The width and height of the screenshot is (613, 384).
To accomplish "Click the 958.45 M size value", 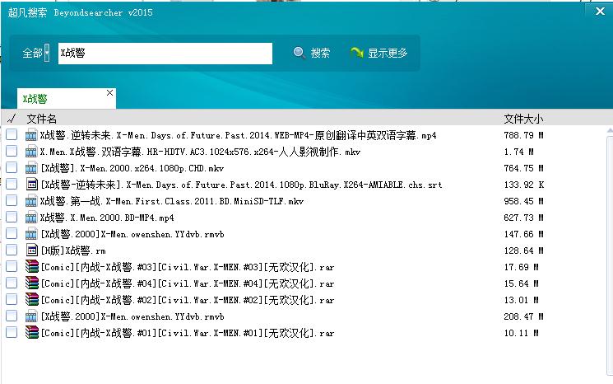I will (523, 201).
